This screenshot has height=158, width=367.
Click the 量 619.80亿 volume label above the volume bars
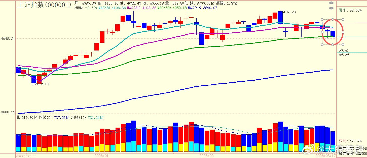[27, 118]
